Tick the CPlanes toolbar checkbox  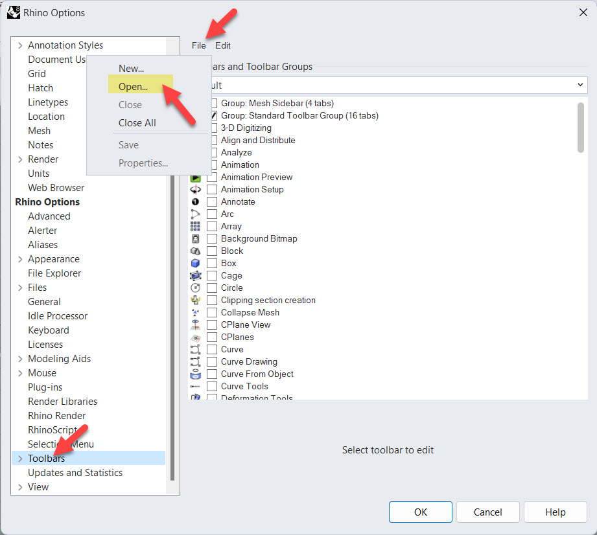[212, 337]
